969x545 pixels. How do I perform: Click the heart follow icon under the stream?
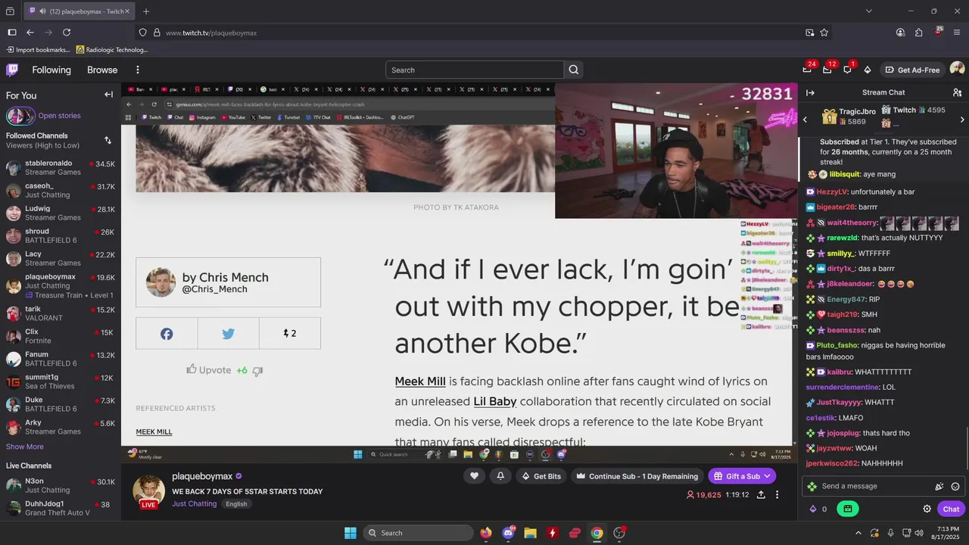click(x=475, y=476)
